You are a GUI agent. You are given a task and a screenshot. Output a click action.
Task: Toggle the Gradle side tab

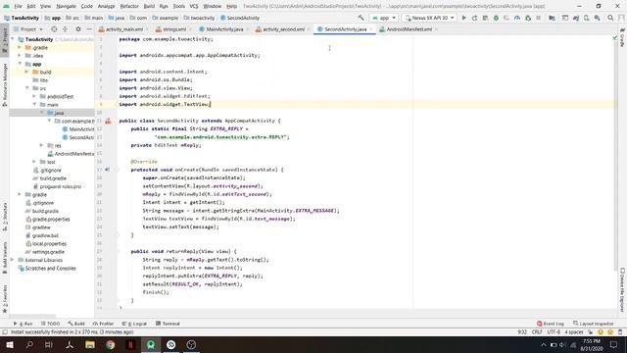[622, 38]
